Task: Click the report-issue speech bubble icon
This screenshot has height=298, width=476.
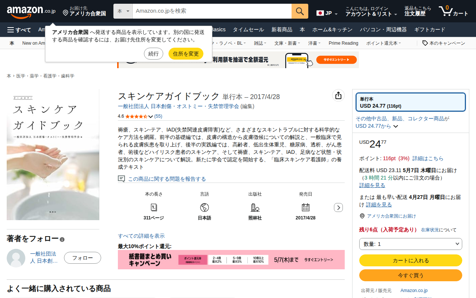Action: coord(121,179)
